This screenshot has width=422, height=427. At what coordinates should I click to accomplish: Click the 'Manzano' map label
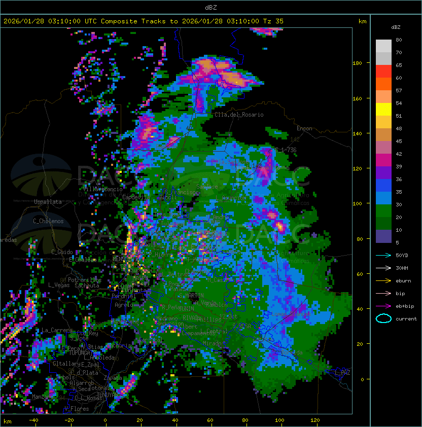point(42,397)
